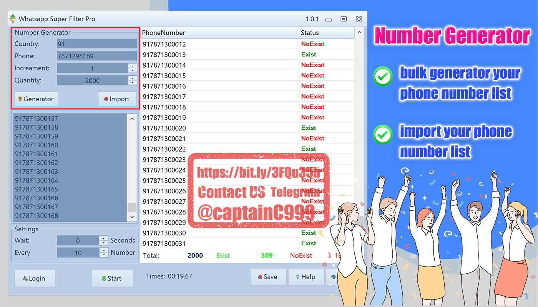Select result row 917871300014
This screenshot has height=307, width=538.
click(247, 65)
